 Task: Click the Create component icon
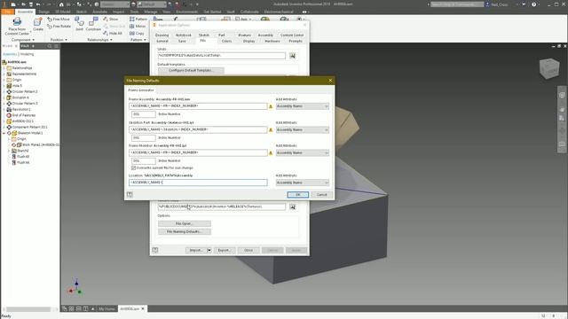pyautogui.click(x=37, y=22)
